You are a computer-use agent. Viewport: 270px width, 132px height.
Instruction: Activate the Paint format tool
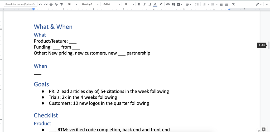61,4
